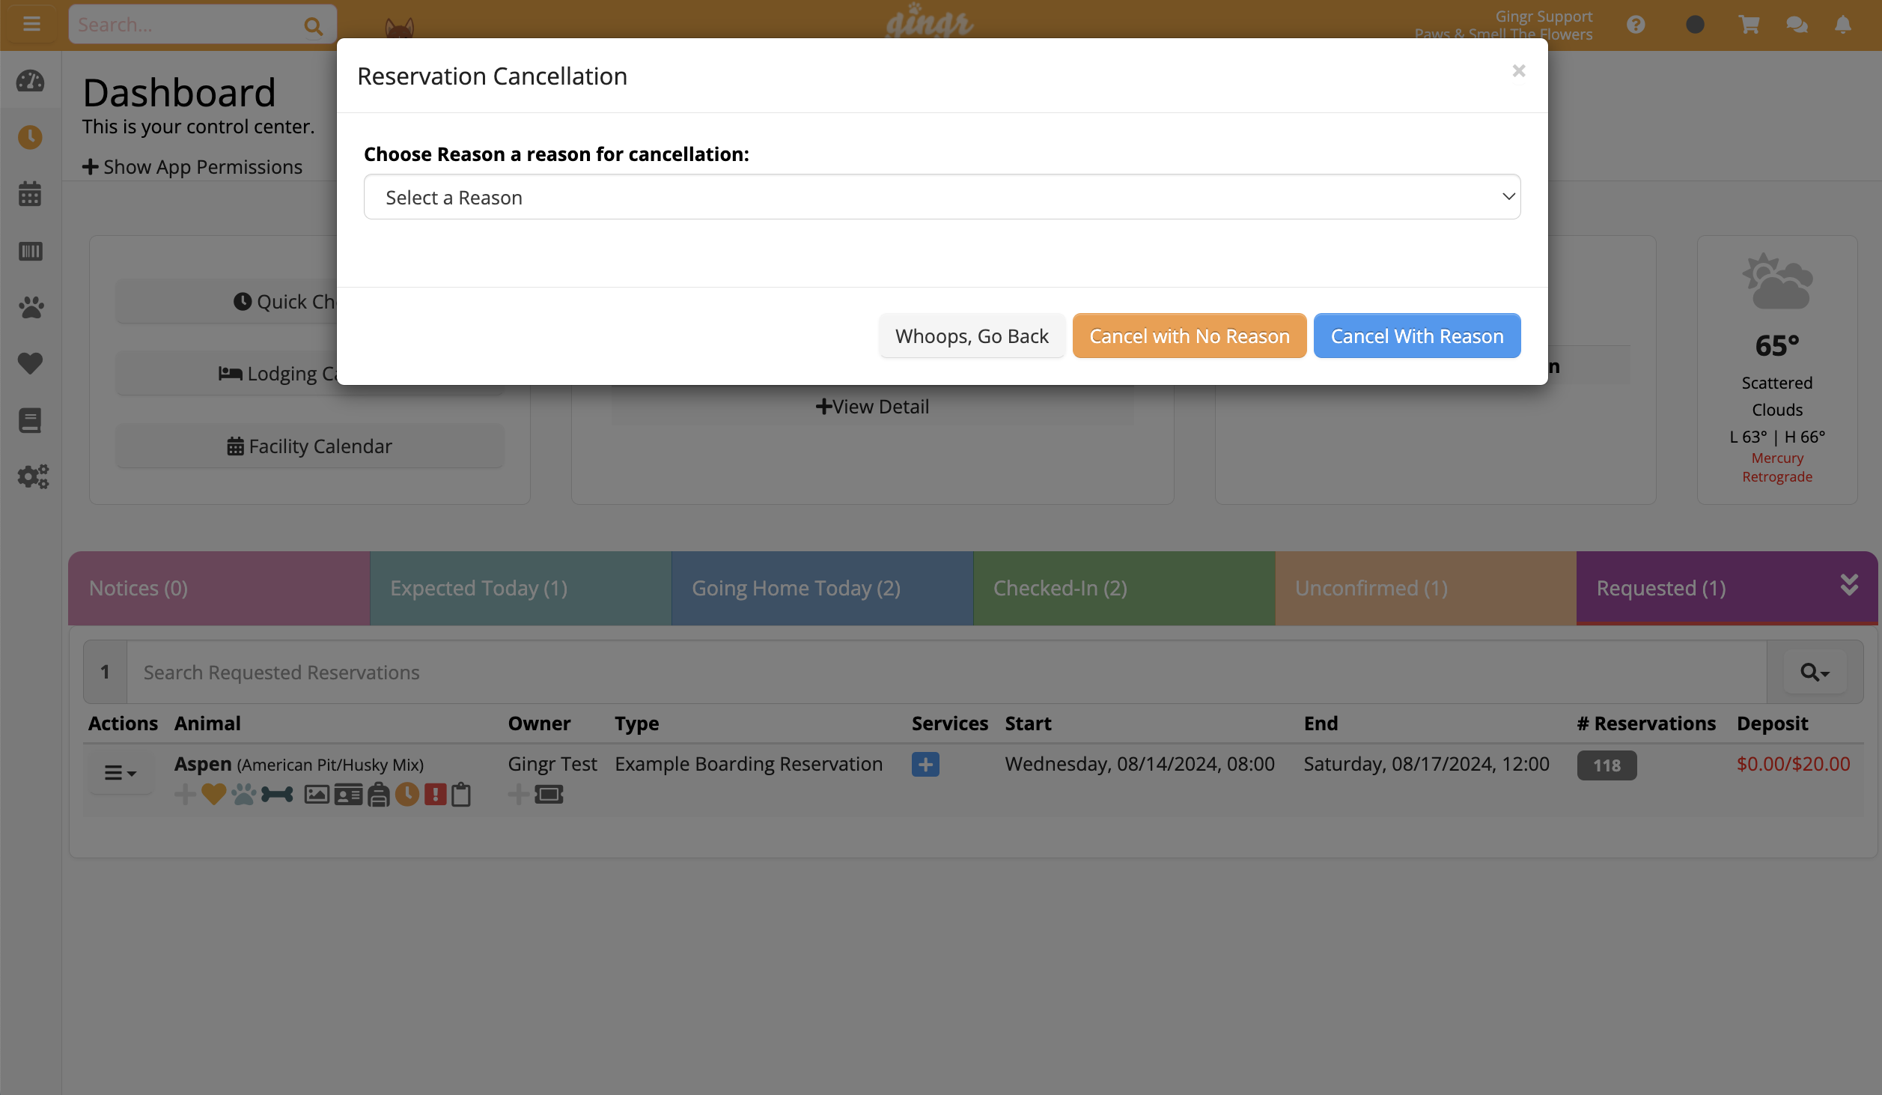Click the Example Boarding Reservation type
1882x1095 pixels.
(x=749, y=764)
